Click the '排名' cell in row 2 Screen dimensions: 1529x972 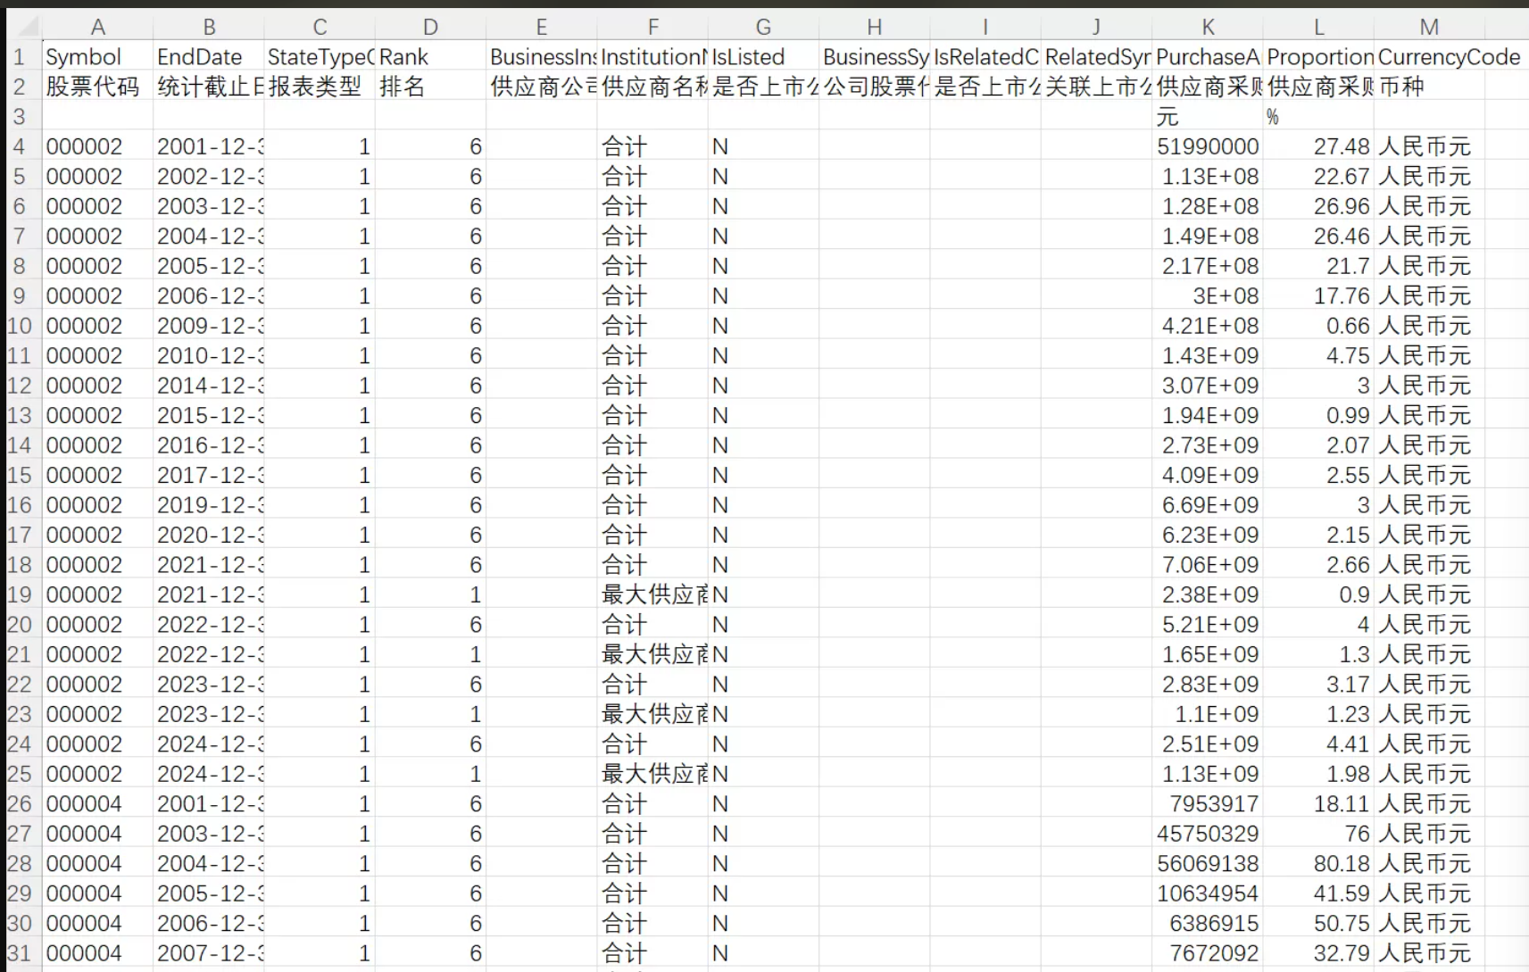coord(430,87)
